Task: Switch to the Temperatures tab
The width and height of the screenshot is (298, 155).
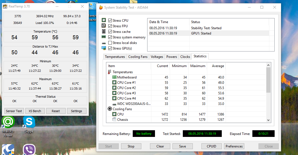Action: pyautogui.click(x=115, y=57)
